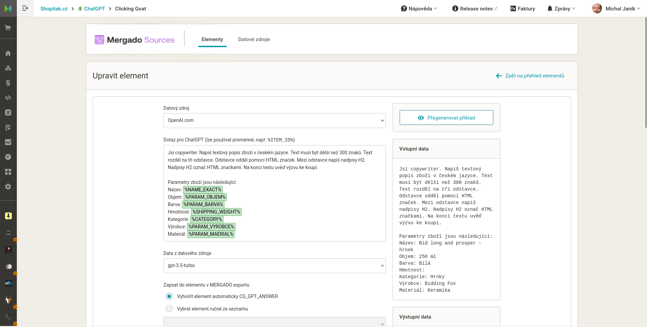Open the dark red-figure app icon
This screenshot has width=647, height=327.
8,250
